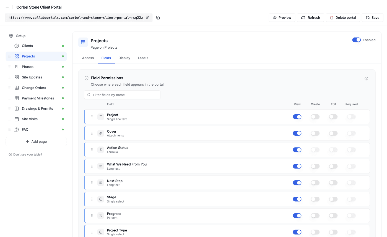Click the FAQ chat question icon
The height and width of the screenshot is (237, 387).
[17, 130]
